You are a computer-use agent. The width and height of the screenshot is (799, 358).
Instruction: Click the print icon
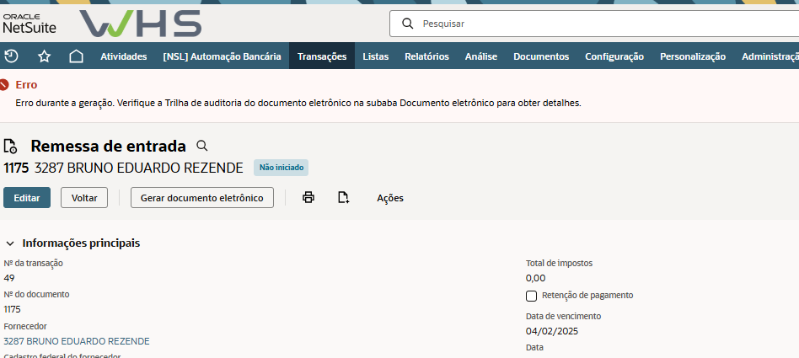point(308,198)
